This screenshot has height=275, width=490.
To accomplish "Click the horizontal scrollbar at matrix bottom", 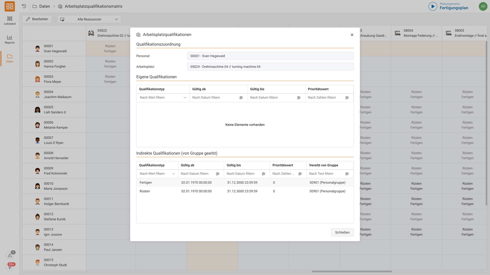I will (352, 271).
